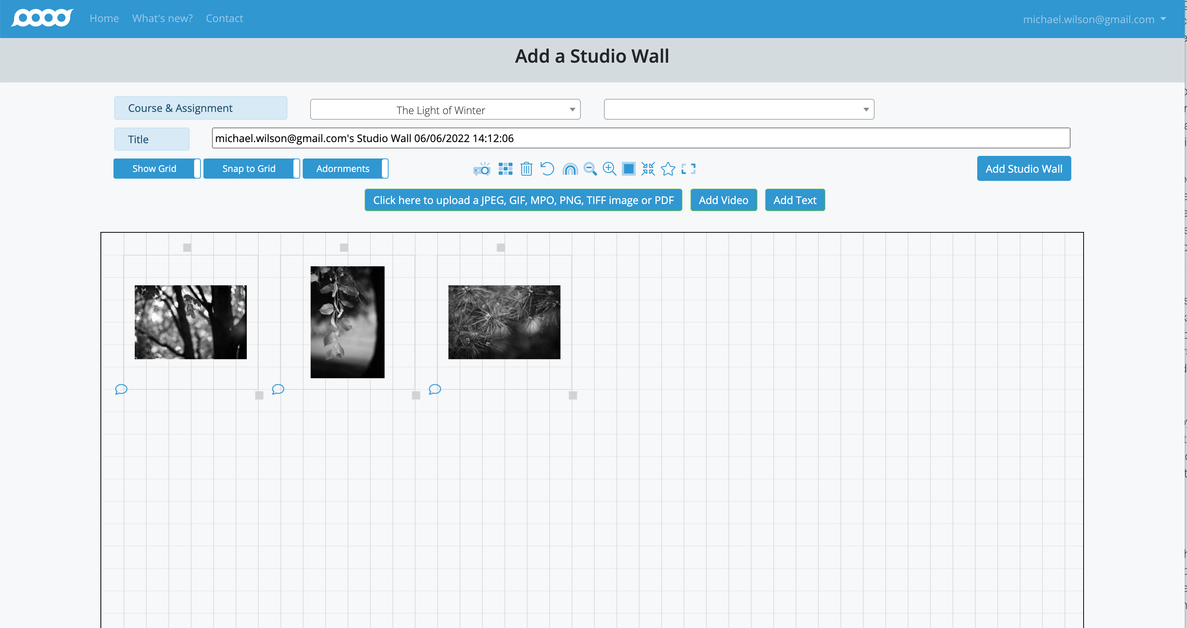
Task: Open What's new? page
Action: click(x=162, y=18)
